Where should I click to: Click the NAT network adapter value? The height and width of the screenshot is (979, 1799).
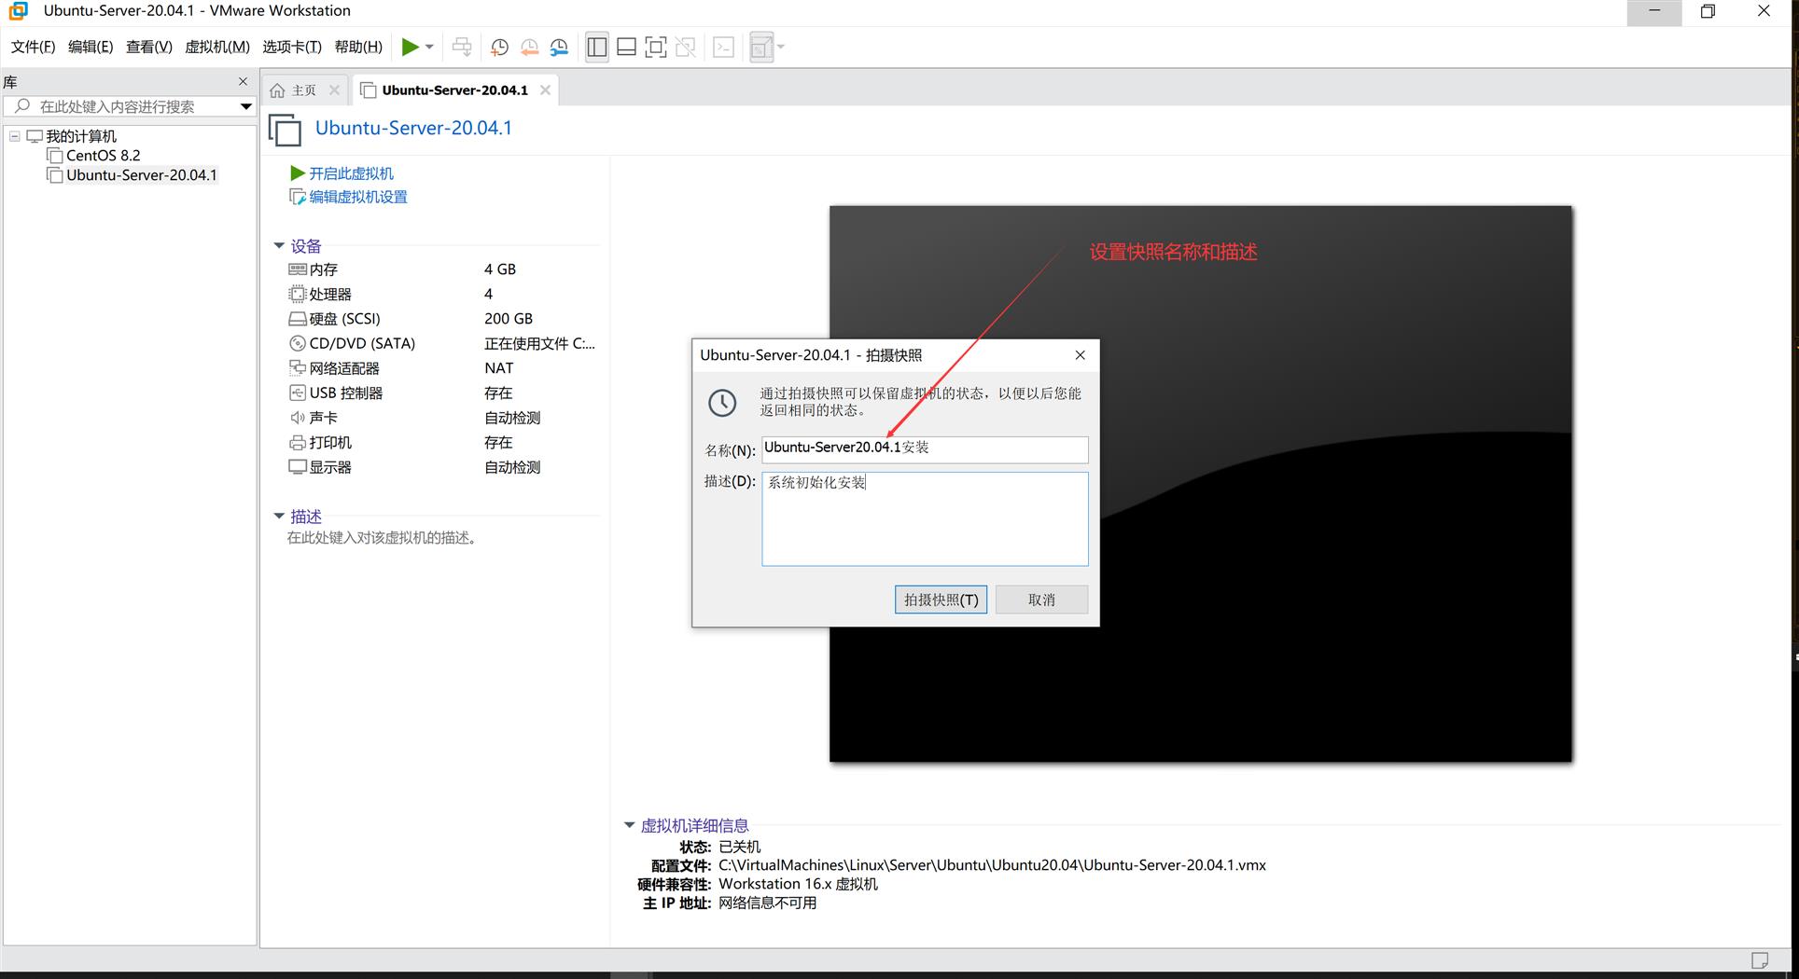(x=499, y=368)
